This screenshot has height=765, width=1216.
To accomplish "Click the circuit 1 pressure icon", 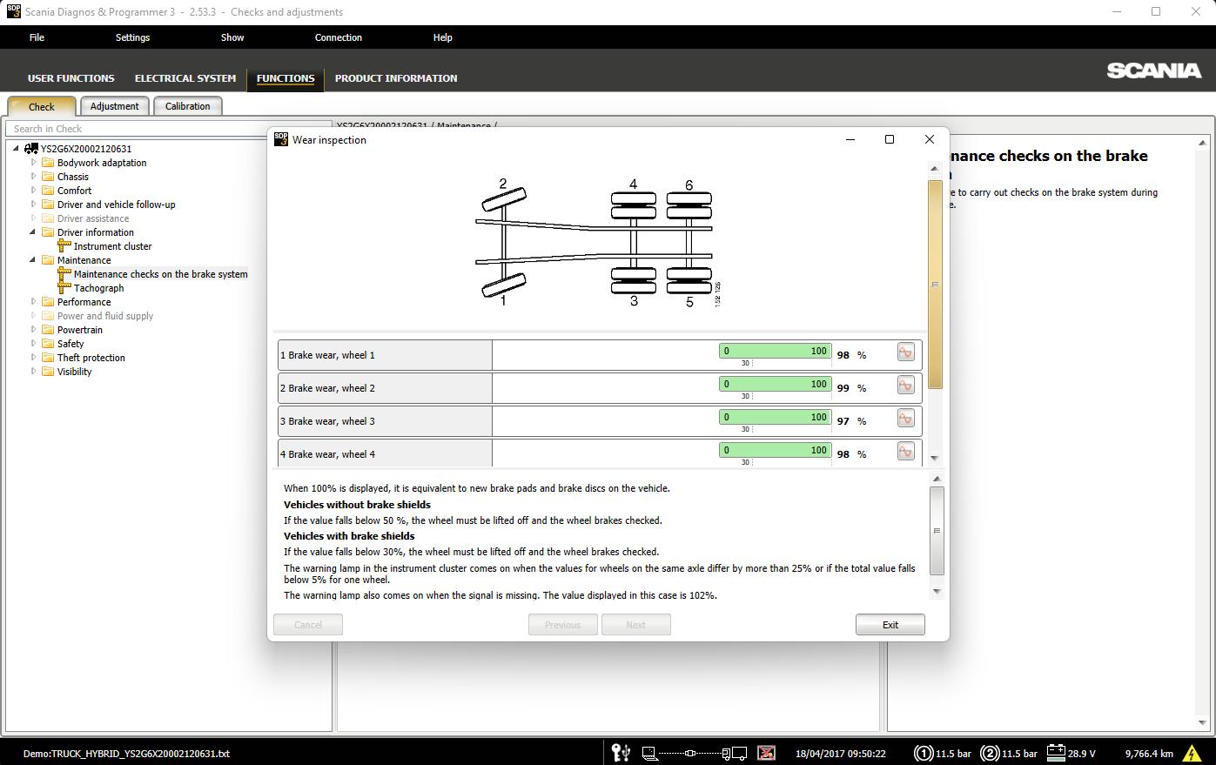I will [x=923, y=753].
